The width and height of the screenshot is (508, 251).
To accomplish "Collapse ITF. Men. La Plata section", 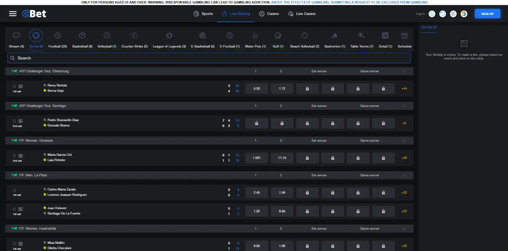I will 404,175.
